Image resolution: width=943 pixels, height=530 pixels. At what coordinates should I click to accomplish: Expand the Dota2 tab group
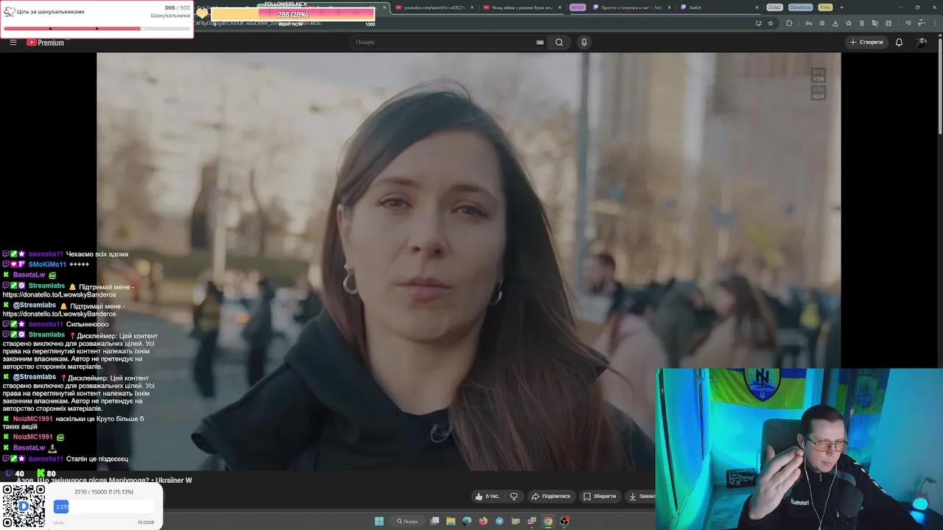(x=774, y=7)
